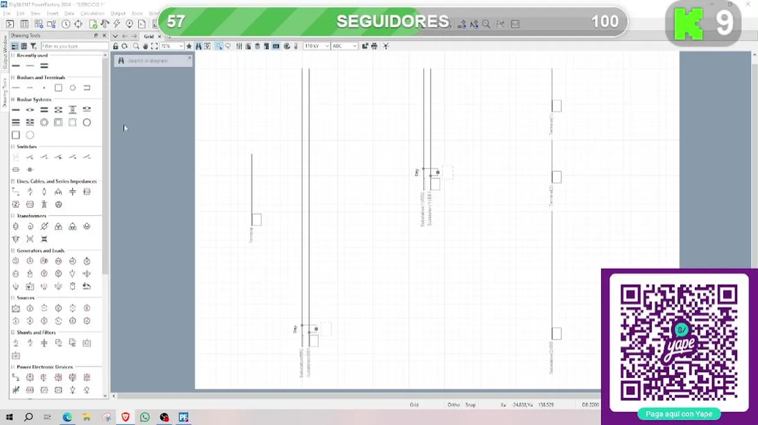
Task: Collapse the Busbar Systems section
Action: [13, 99]
